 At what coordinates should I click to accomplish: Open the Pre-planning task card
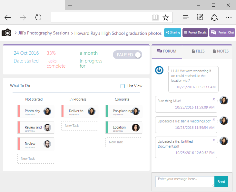tap(124, 111)
